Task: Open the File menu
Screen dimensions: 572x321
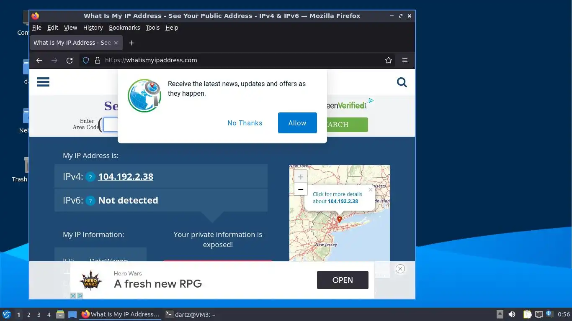Action: [37, 28]
